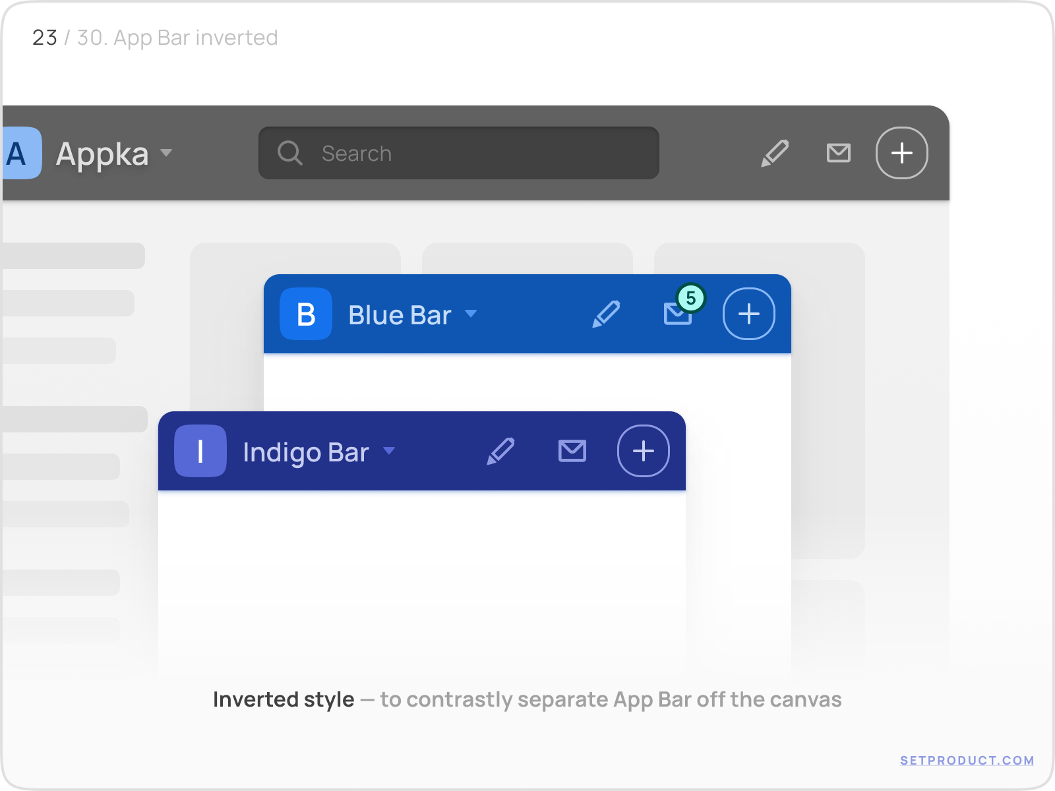Open the Appka dropdown menu

coord(167,153)
